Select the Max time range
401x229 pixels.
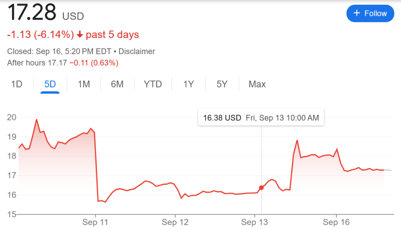click(x=257, y=84)
